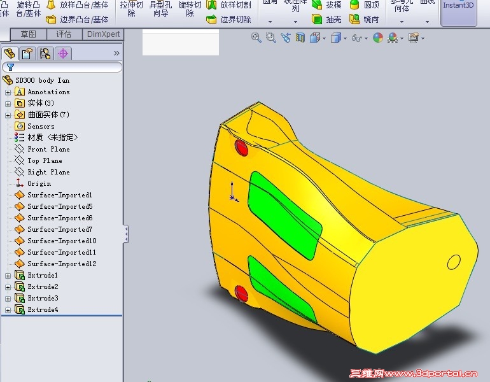Expand the 曲面实体(7) folder
The height and width of the screenshot is (382, 490).
pyautogui.click(x=8, y=115)
